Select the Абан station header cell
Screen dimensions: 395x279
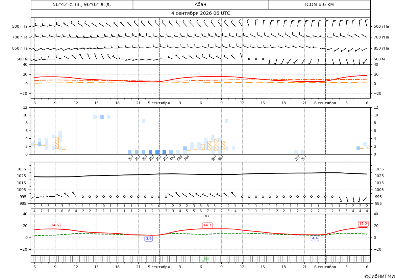(x=201, y=4)
